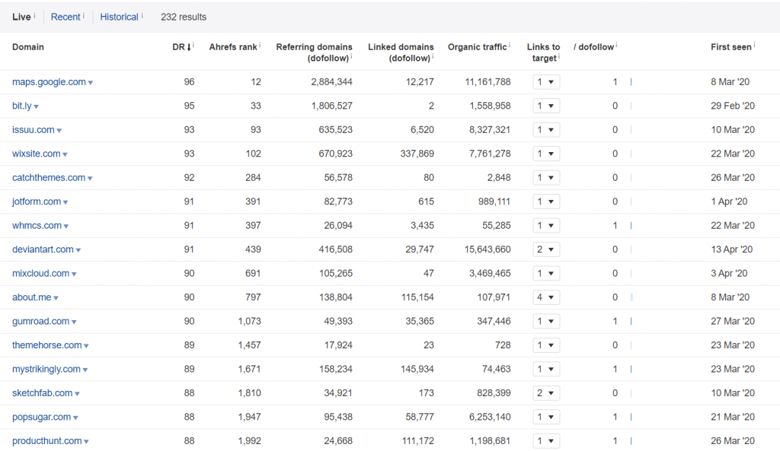This screenshot has width=780, height=451.
Task: Select referring domains value 2,884,344
Action: [x=331, y=82]
